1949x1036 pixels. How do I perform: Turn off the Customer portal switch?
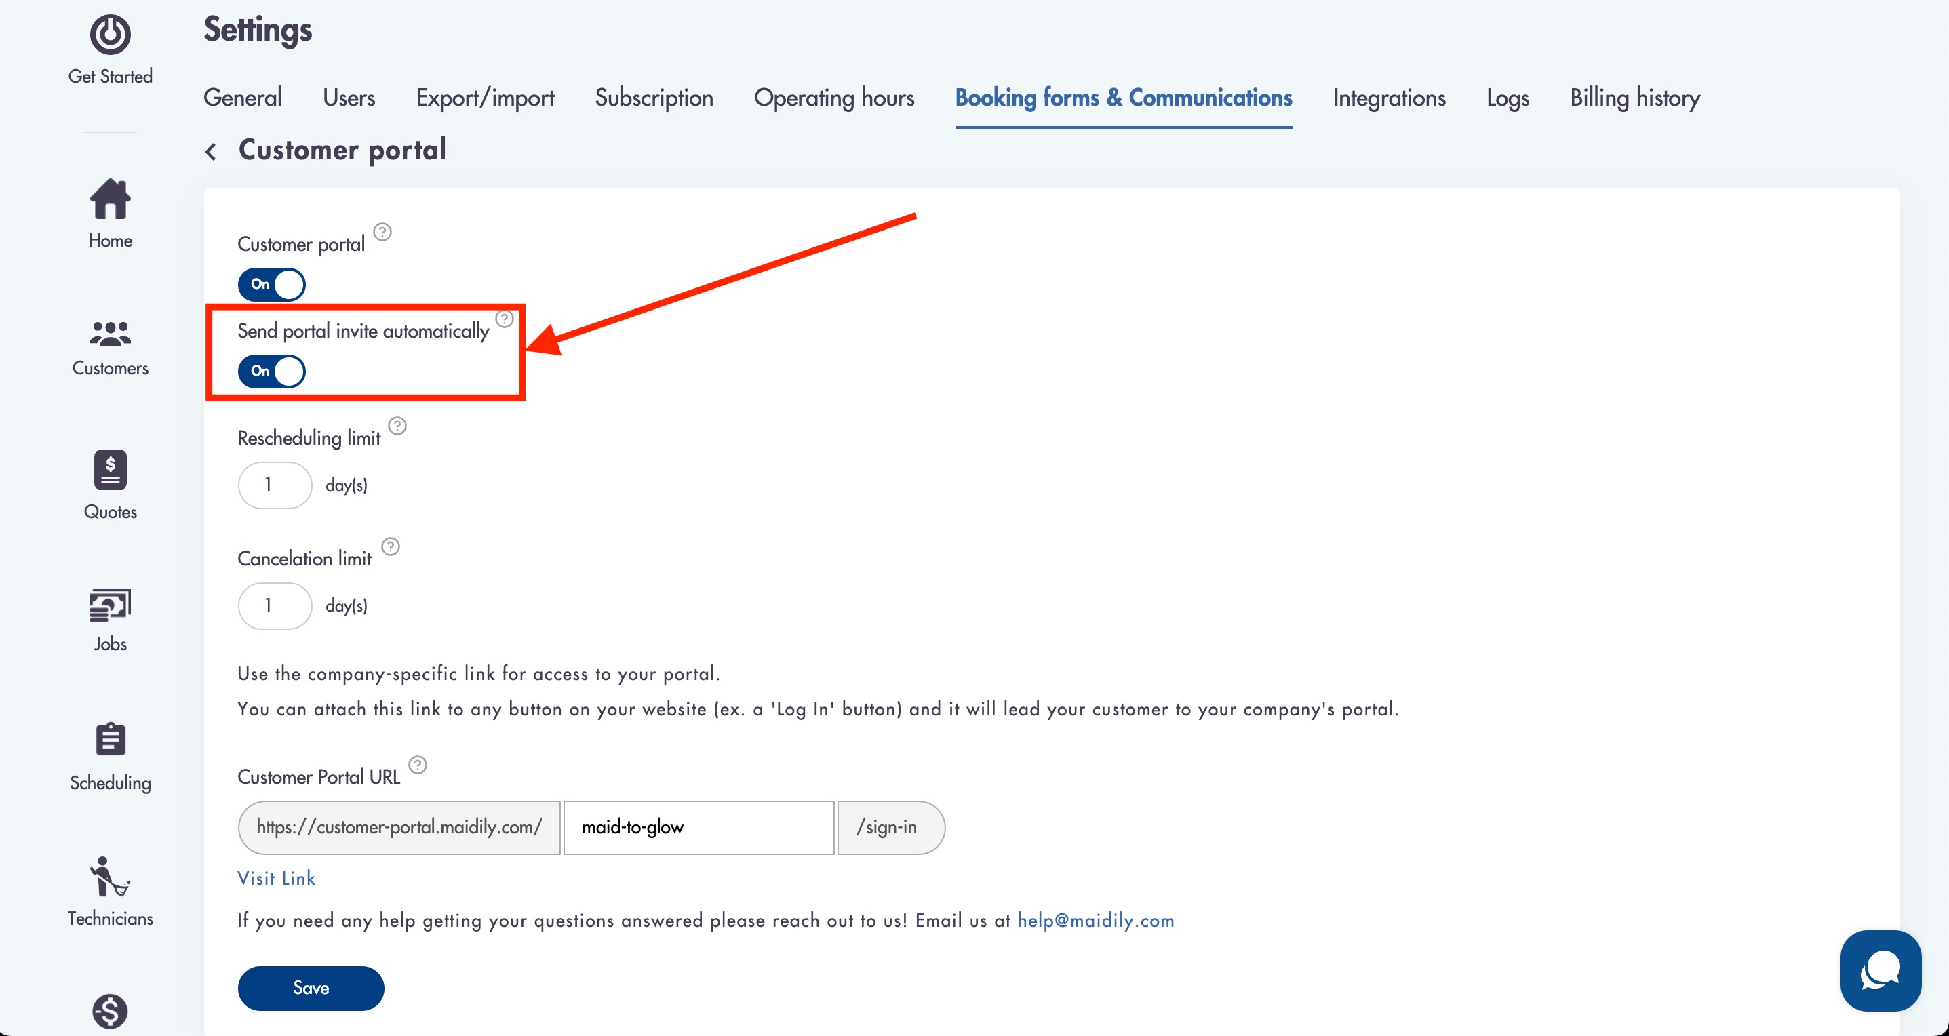tap(272, 284)
